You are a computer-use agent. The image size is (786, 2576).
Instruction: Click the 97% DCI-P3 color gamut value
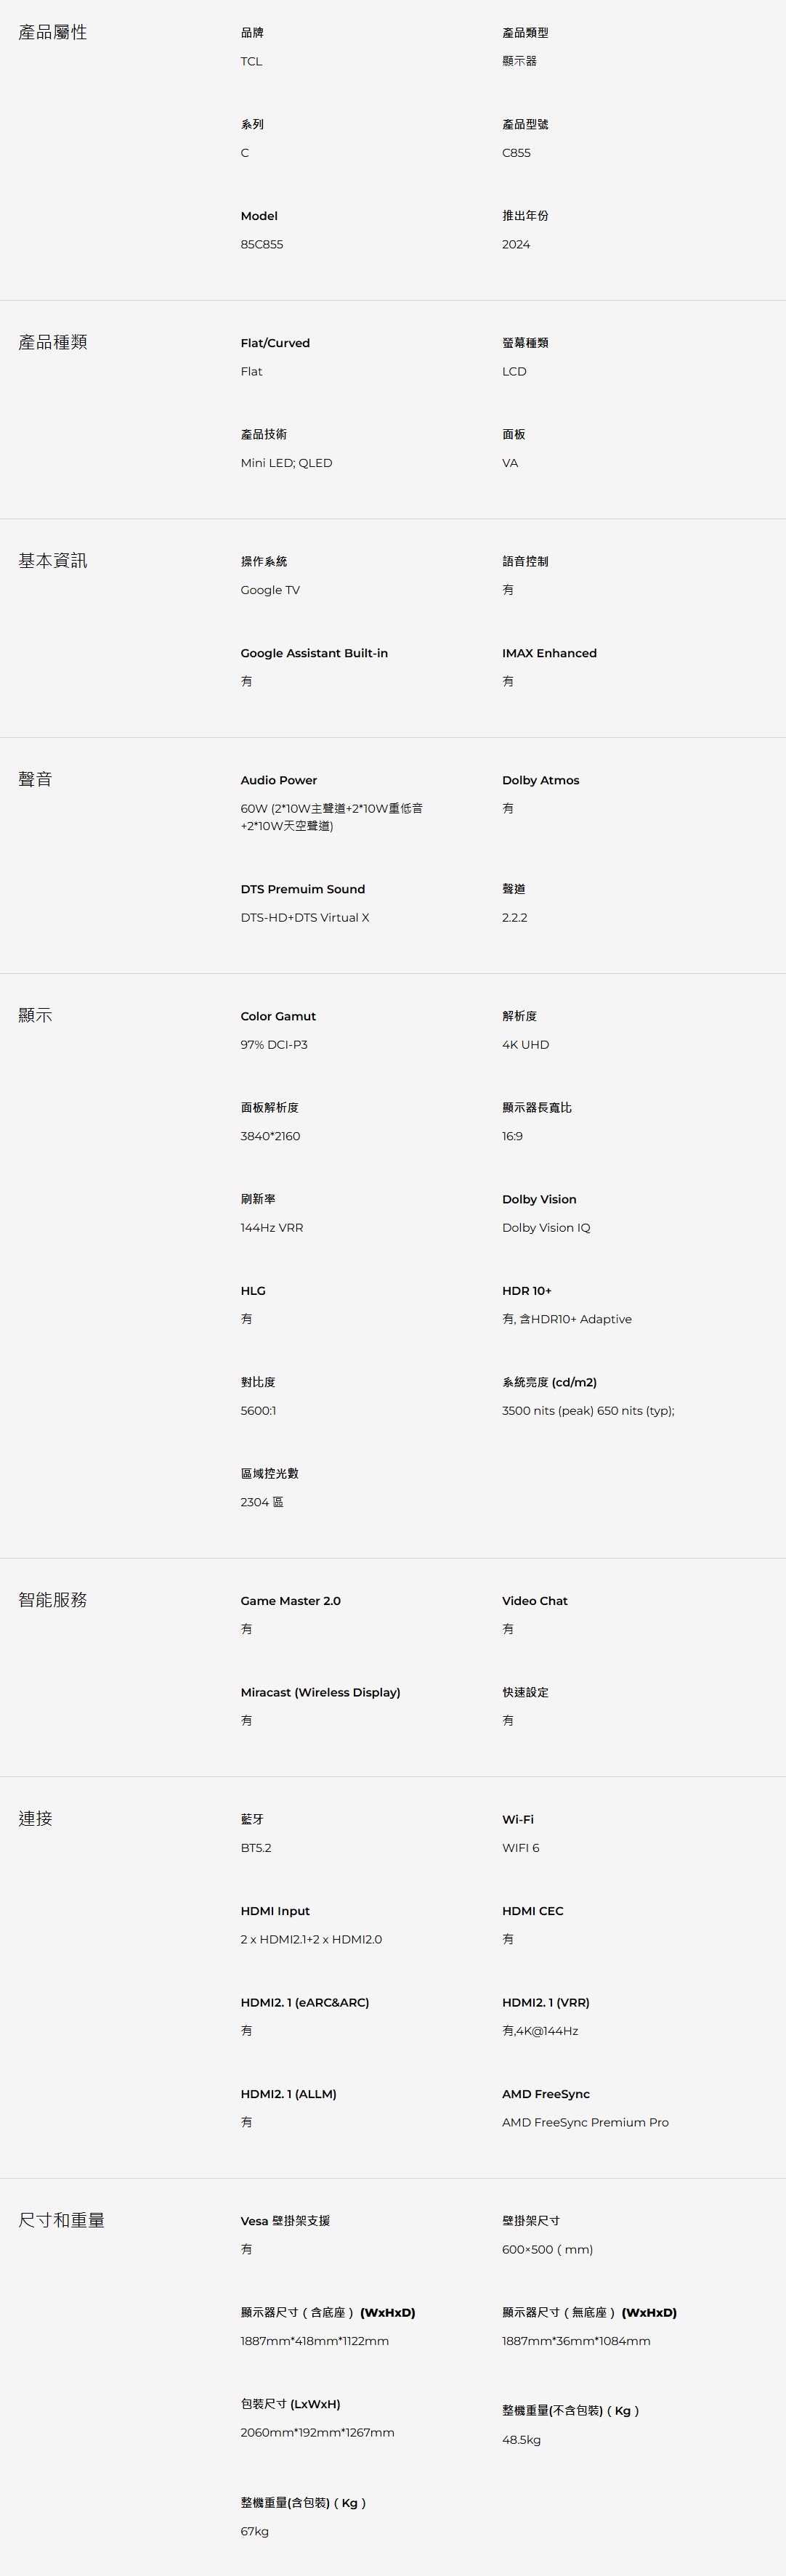click(274, 1044)
